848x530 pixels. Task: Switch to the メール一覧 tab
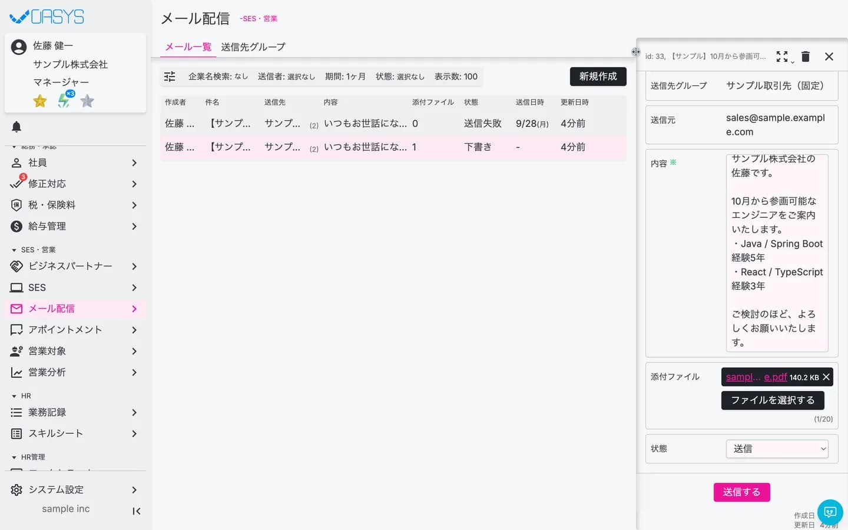pyautogui.click(x=188, y=47)
